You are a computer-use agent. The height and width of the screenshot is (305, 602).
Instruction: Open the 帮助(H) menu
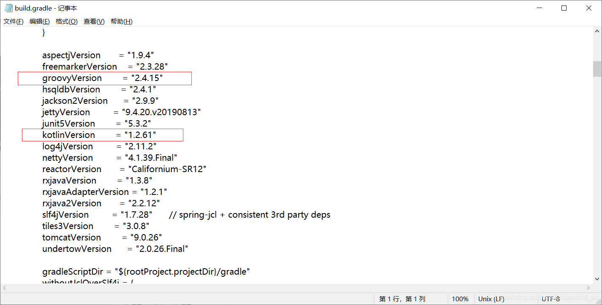[x=122, y=22]
